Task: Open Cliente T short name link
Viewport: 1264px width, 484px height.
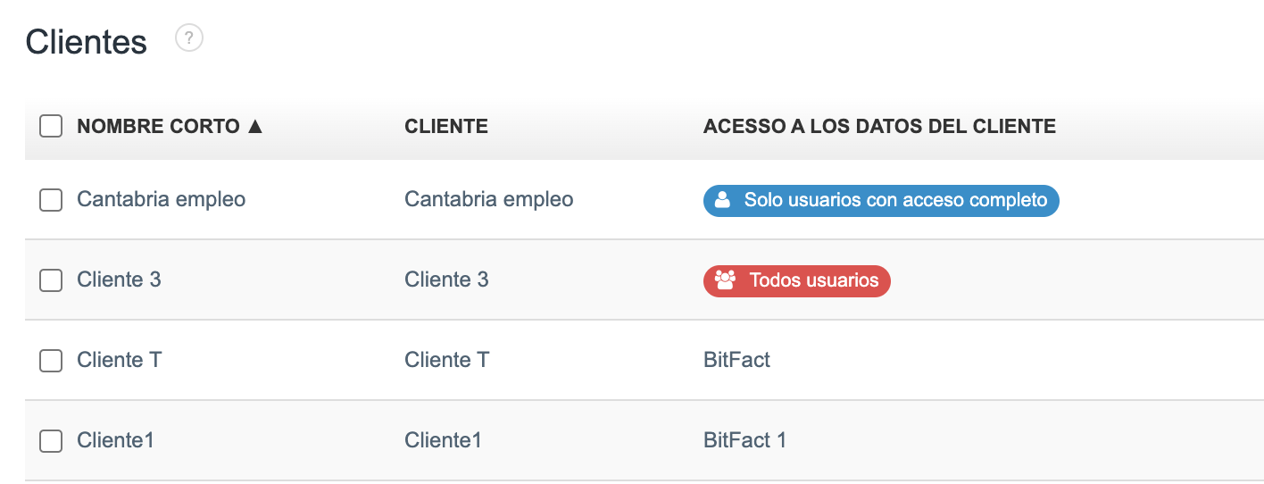Action: (120, 360)
